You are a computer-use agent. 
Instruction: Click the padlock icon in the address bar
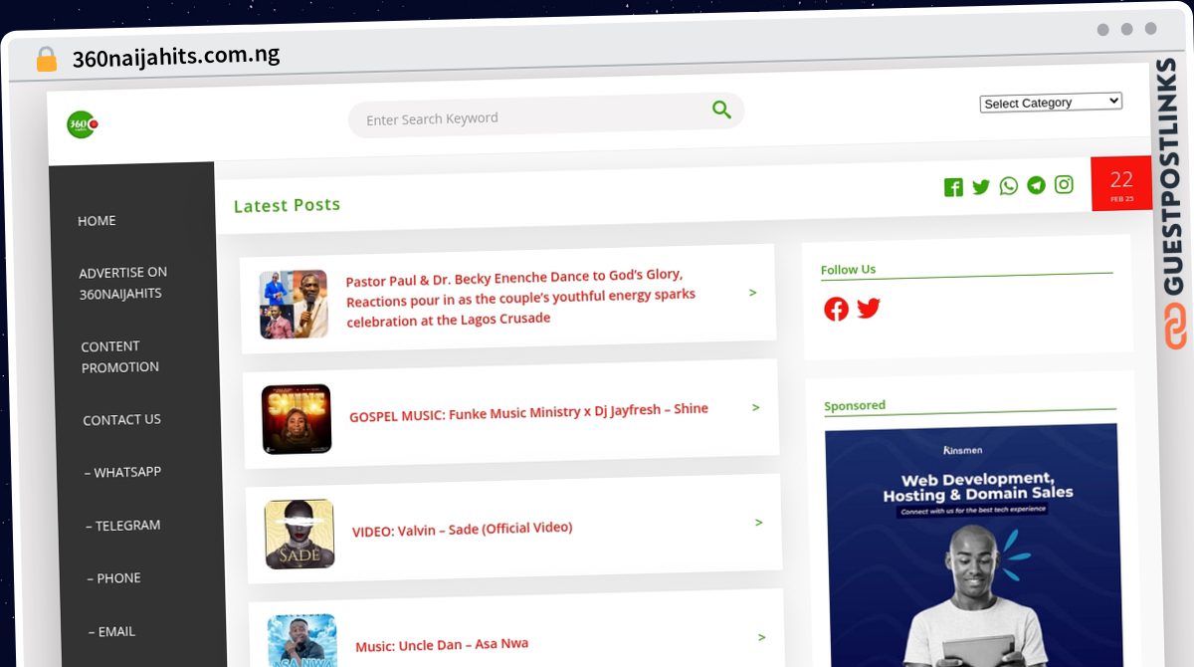46,58
